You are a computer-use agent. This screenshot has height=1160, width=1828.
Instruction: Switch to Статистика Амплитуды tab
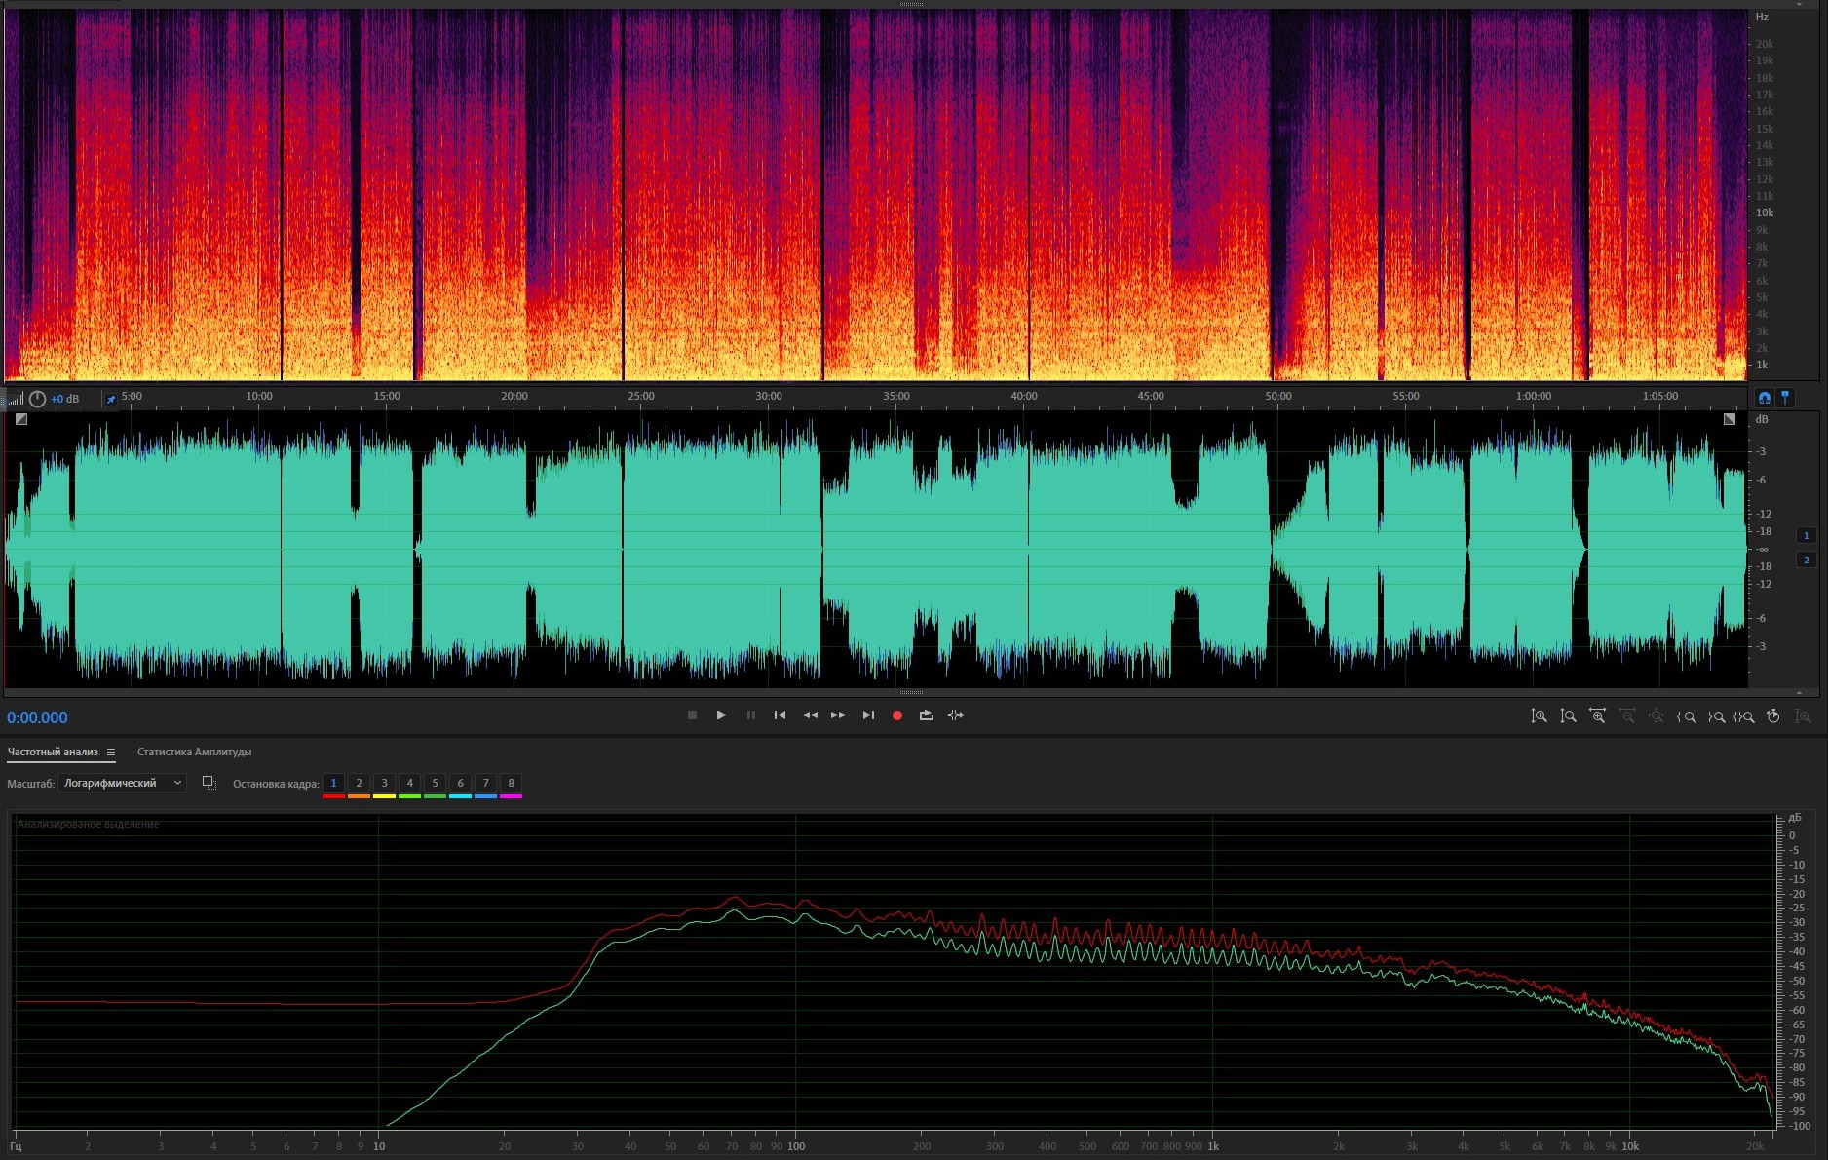coord(194,752)
